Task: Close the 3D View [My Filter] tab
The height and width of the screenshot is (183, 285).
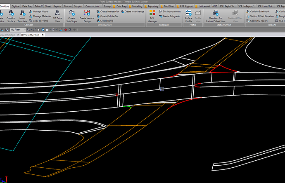Action: point(43,35)
